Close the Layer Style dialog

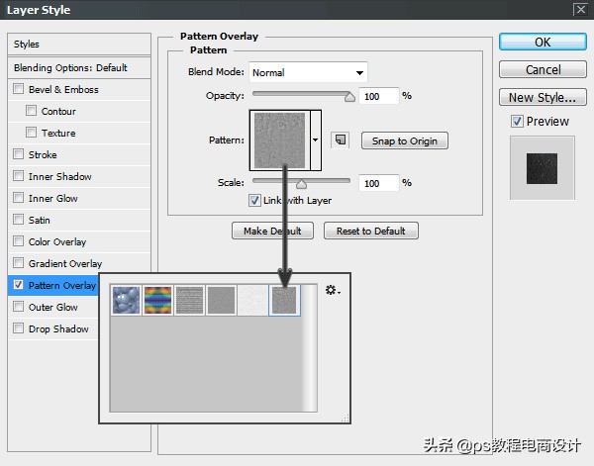[580, 9]
